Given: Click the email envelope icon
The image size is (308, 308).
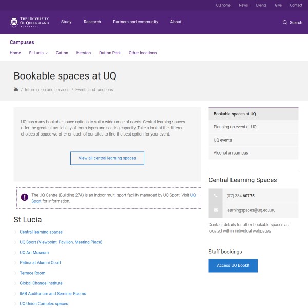Looking at the screenshot, I should 215,210.
